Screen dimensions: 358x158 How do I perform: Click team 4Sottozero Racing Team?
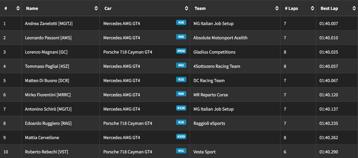tap(217, 66)
